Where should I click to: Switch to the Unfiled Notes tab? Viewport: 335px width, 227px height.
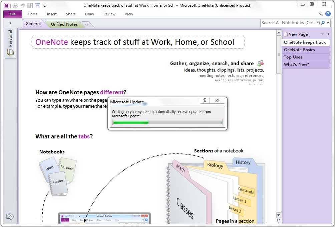point(64,24)
